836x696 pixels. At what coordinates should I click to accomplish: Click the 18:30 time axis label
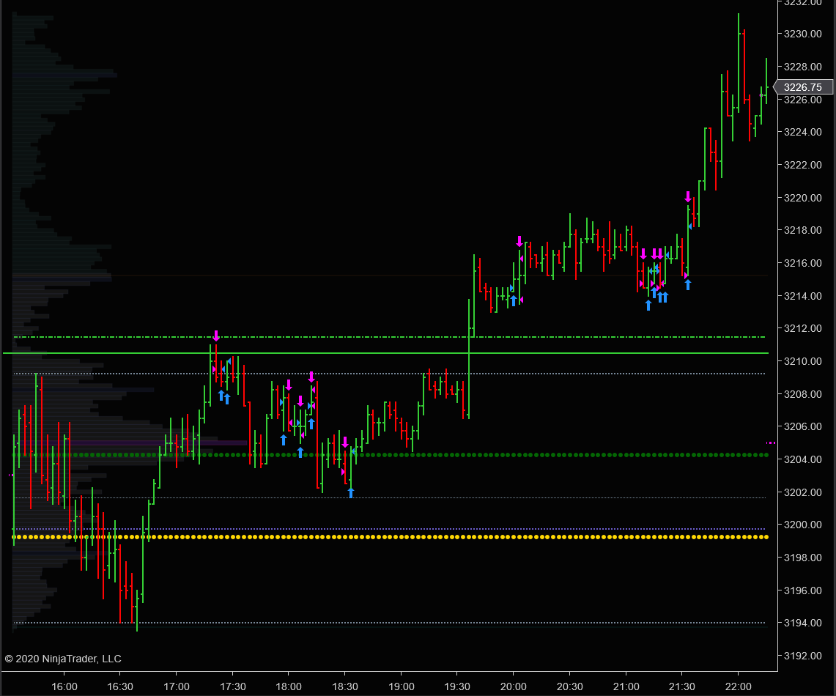[345, 686]
